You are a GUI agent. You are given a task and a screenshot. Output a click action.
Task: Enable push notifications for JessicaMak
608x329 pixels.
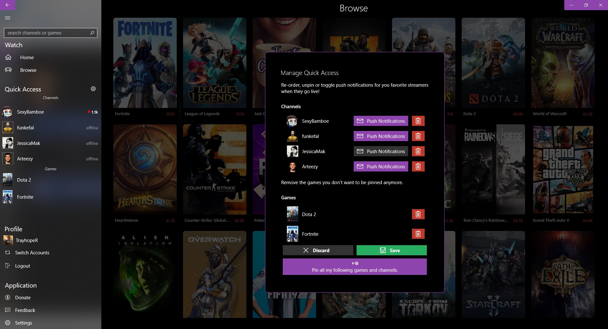coord(381,151)
